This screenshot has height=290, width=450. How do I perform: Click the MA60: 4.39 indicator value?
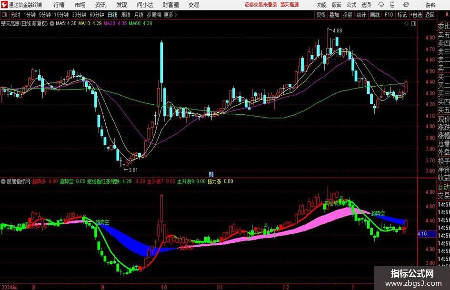point(140,23)
